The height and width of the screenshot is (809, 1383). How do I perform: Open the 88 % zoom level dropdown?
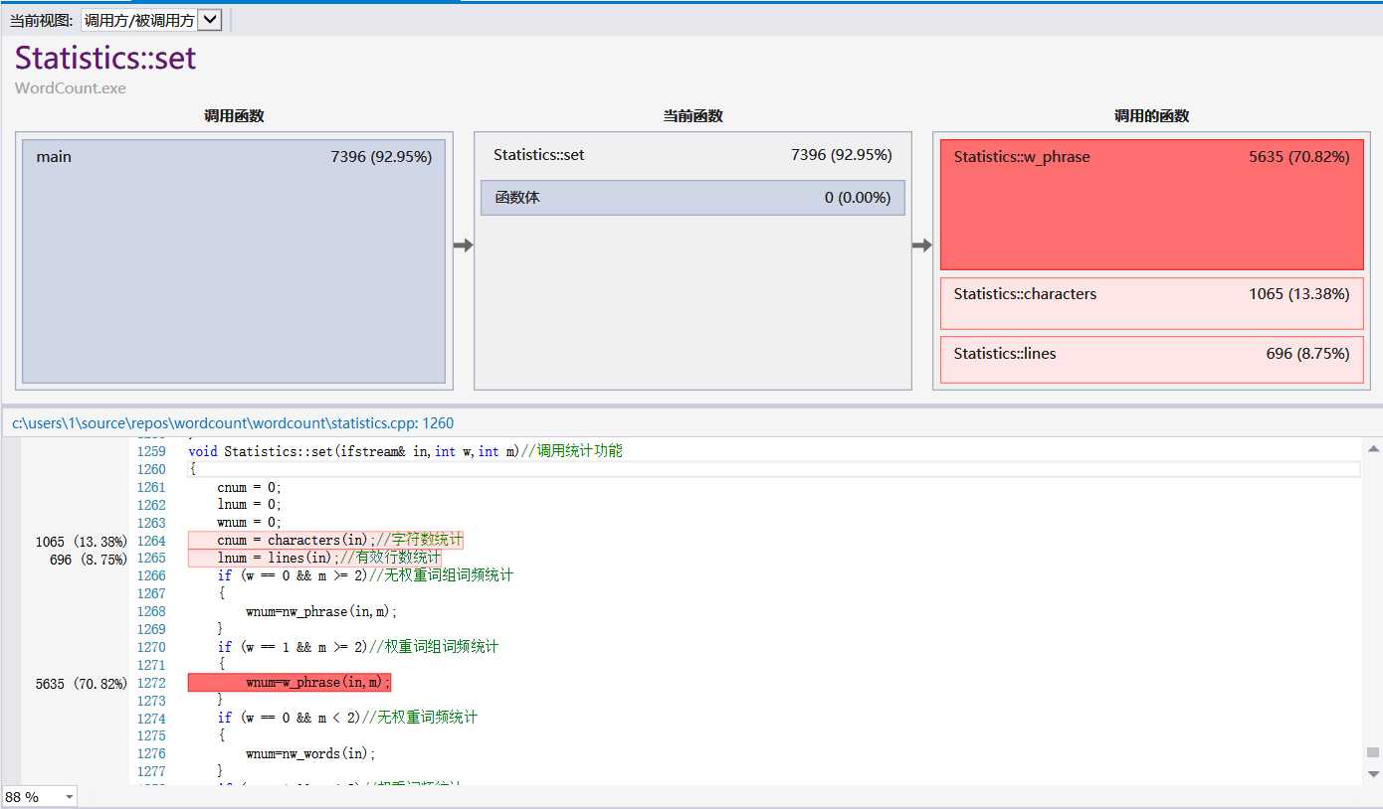tap(40, 797)
